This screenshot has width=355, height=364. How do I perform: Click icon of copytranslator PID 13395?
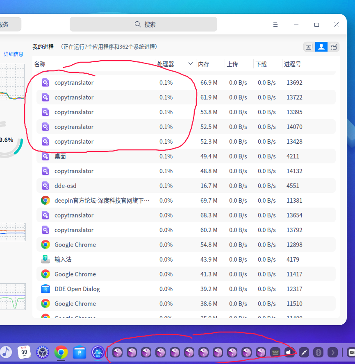tap(46, 112)
